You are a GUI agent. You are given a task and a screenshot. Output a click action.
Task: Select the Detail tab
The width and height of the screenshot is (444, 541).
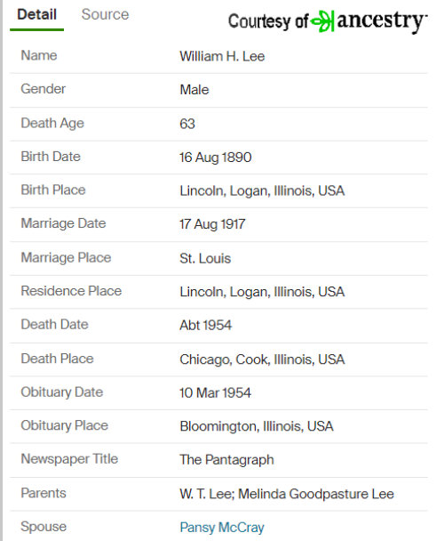(x=37, y=14)
